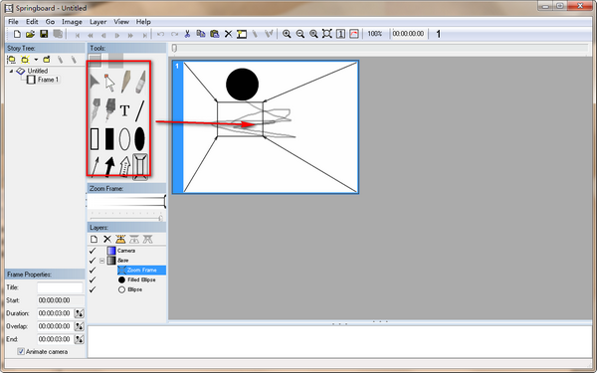The height and width of the screenshot is (373, 597).
Task: Hide the Filled Ellipse layer checkmark
Action: tap(93, 280)
